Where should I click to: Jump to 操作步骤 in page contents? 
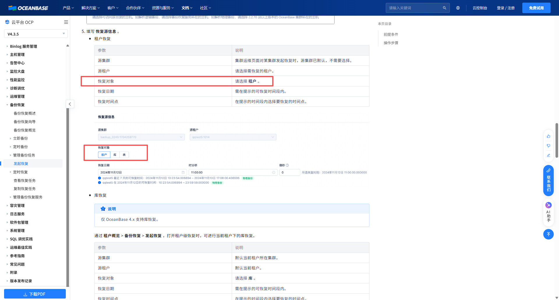391,43
